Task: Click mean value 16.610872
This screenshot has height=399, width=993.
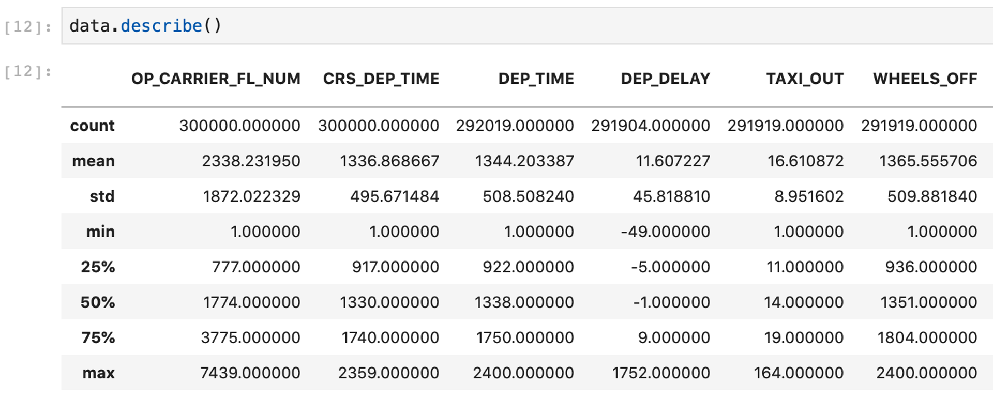Action: (x=805, y=161)
